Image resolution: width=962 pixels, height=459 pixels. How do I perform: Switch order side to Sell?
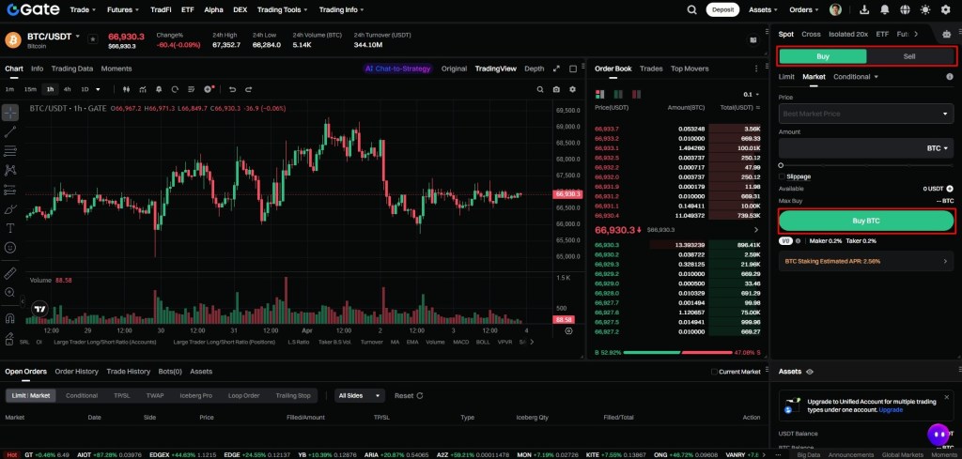tap(909, 56)
